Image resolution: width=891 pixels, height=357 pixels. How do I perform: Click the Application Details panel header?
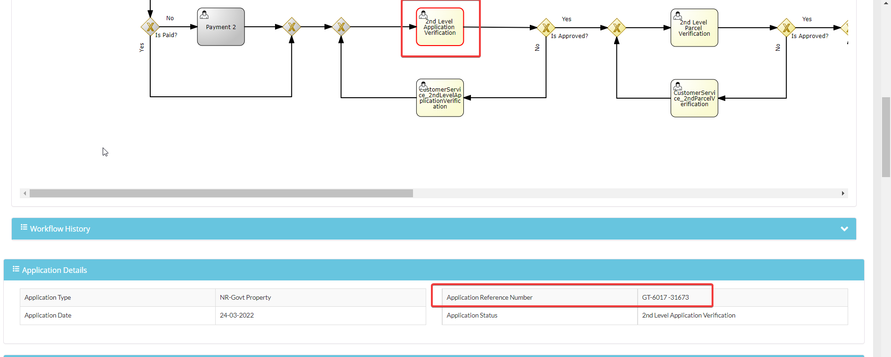point(434,270)
